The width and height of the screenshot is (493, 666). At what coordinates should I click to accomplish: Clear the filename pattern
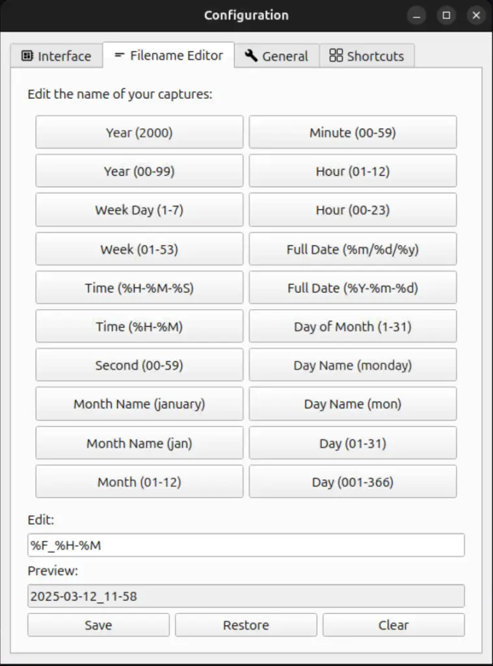coord(393,625)
